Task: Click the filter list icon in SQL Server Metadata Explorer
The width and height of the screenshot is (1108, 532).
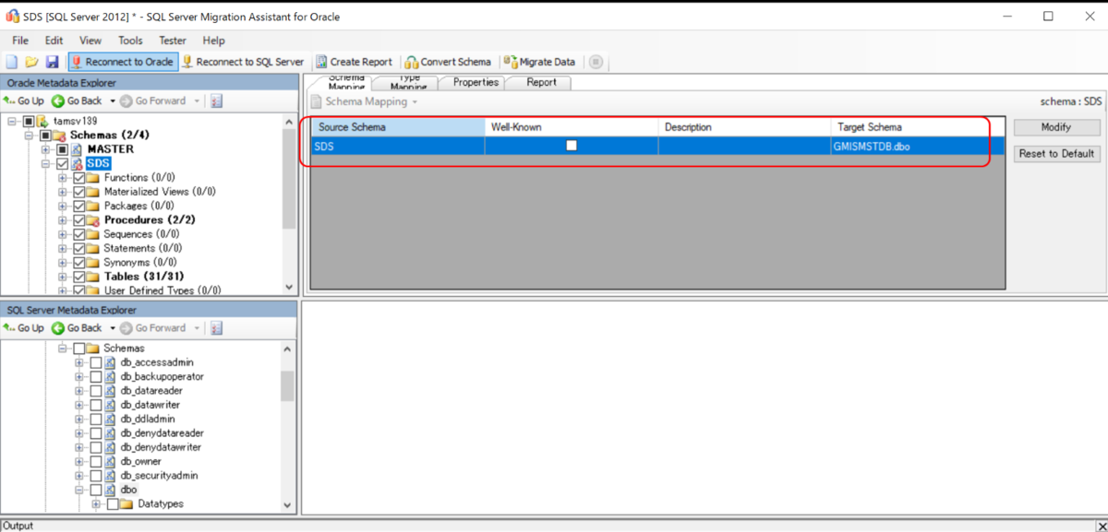Action: 216,327
